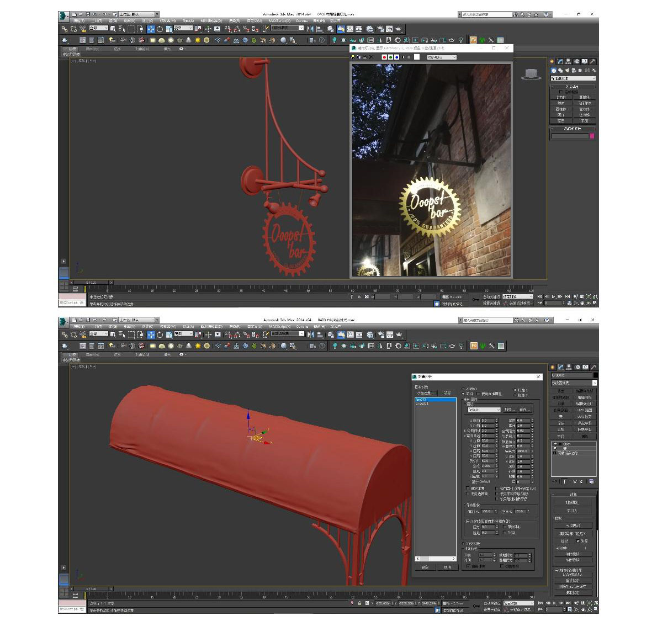Viewport: 657px width, 637px height.
Task: Click Object Properties button in bottom command panel
Action: (x=573, y=502)
